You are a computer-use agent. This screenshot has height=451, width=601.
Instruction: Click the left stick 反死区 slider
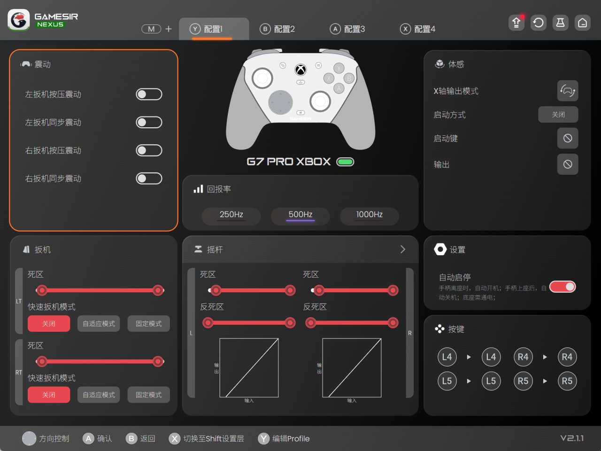249,323
